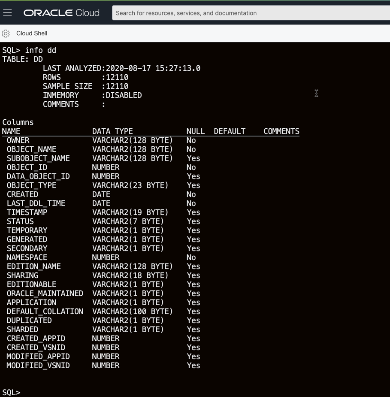Click the SAMPLE SIZE :12110 line
The height and width of the screenshot is (397, 390).
click(x=85, y=86)
